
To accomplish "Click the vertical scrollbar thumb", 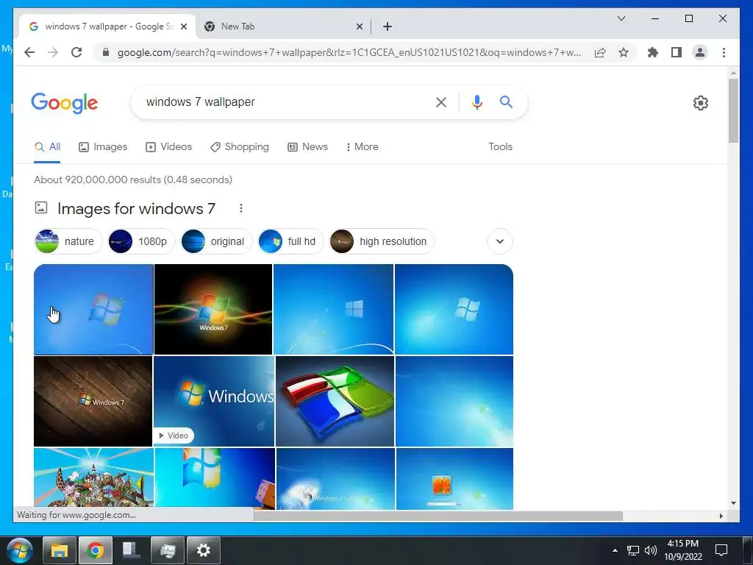I will 733,110.
